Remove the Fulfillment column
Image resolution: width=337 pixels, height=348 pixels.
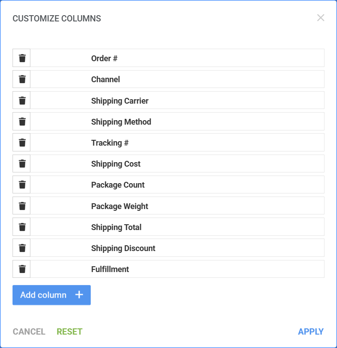coord(22,269)
